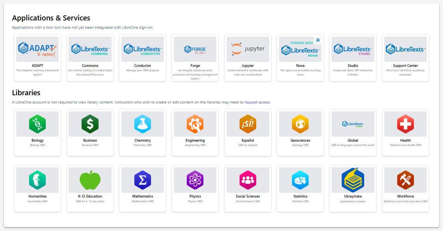Click 'OER in languages around the world'
The width and height of the screenshot is (443, 231).
tap(353, 145)
